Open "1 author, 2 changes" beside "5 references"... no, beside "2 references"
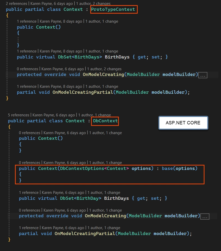221x251 pixels. 93,3
